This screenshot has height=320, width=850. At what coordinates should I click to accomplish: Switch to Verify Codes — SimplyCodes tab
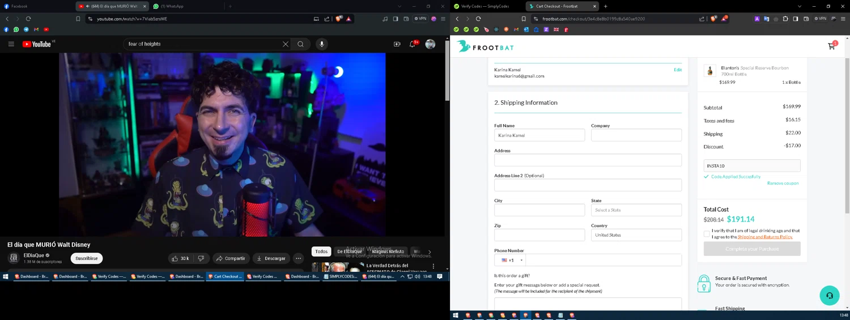486,6
